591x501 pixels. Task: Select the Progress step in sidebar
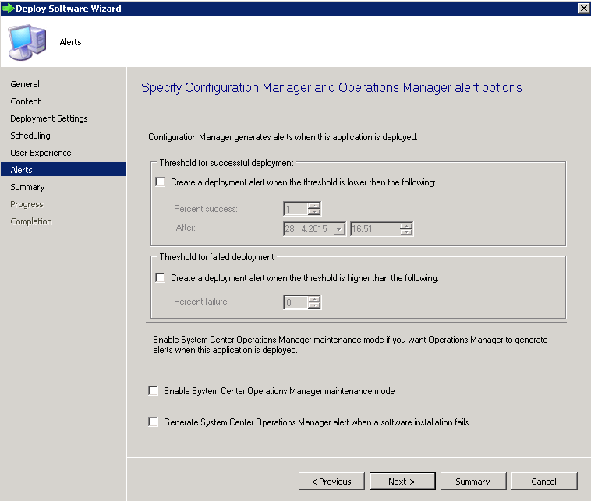(x=27, y=204)
